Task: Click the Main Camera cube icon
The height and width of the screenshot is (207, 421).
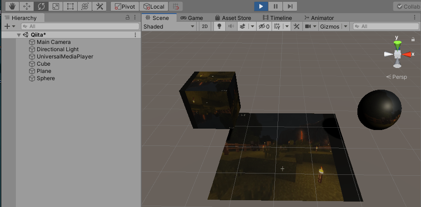Action: 32,42
